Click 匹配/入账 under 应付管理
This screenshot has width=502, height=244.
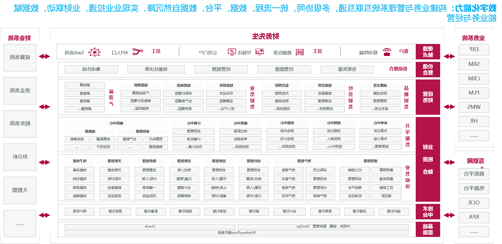(x=254, y=188)
